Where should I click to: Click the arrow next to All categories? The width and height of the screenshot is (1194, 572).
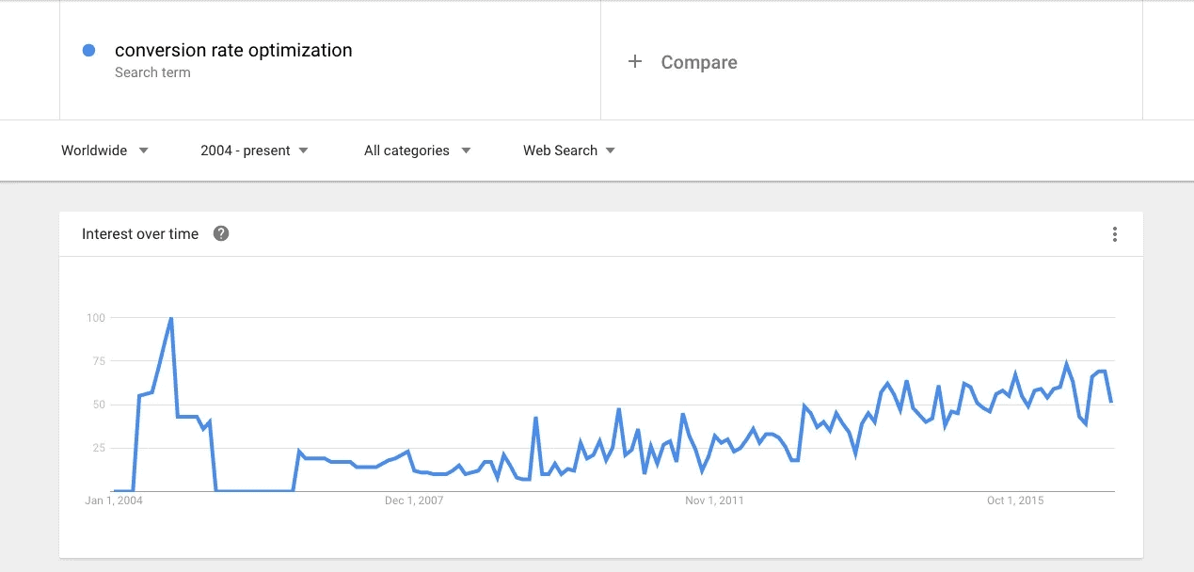pyautogui.click(x=467, y=151)
